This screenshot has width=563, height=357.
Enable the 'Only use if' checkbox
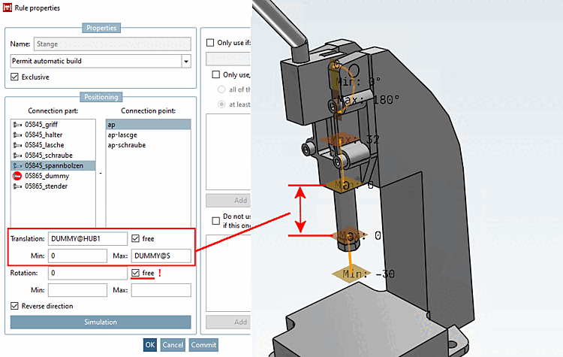coord(210,43)
